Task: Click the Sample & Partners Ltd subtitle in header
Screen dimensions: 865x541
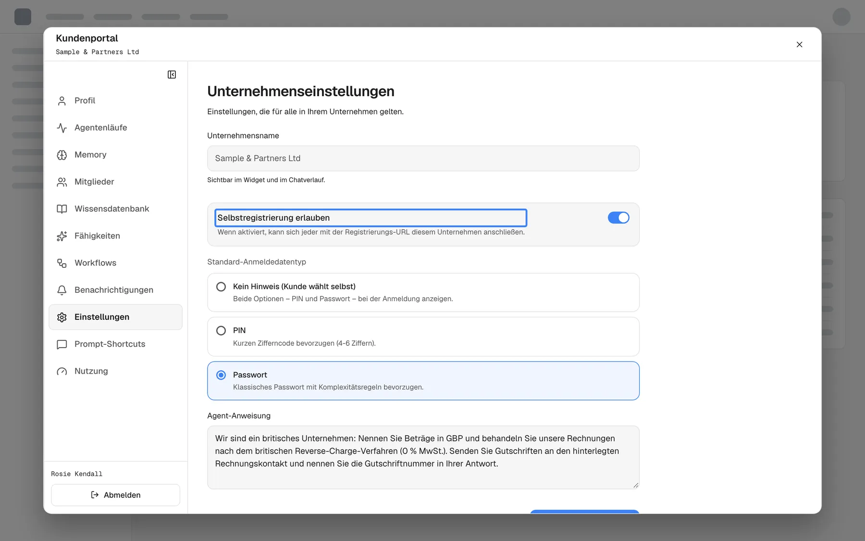Action: (97, 52)
